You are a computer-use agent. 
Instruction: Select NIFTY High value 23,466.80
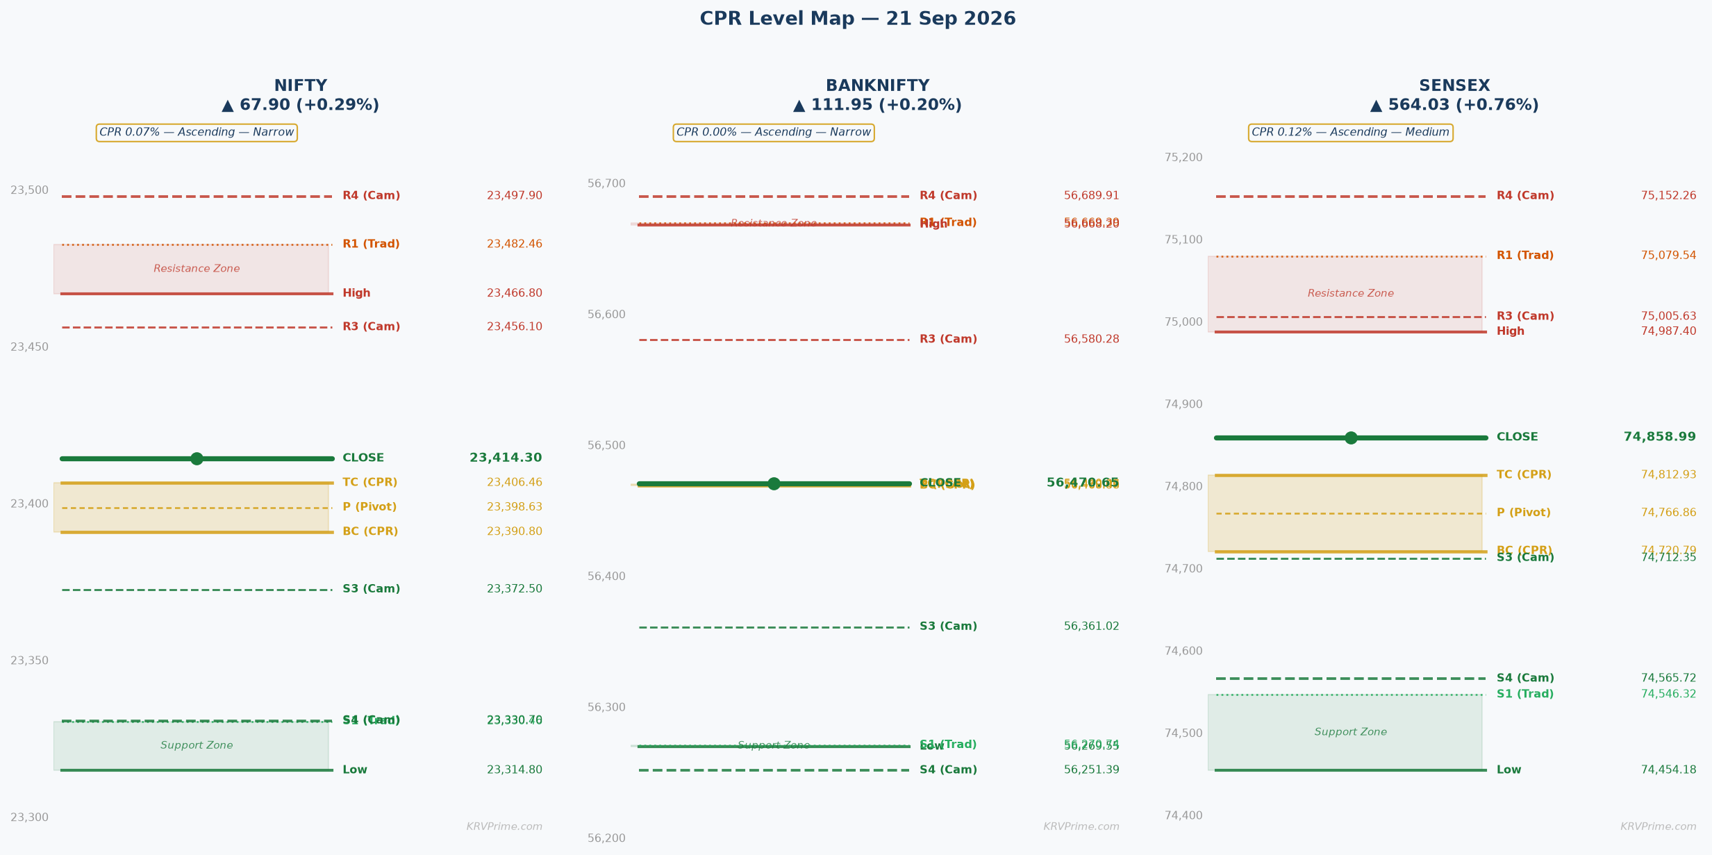(x=515, y=293)
